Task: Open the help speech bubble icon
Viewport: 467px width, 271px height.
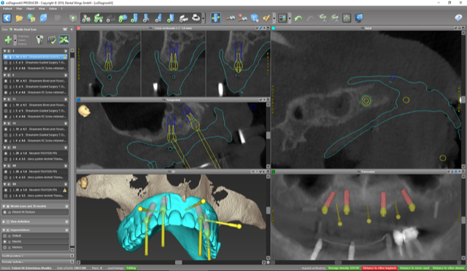Action: (x=458, y=18)
